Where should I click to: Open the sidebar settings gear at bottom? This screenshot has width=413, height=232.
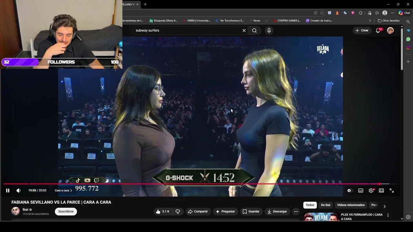tap(408, 217)
